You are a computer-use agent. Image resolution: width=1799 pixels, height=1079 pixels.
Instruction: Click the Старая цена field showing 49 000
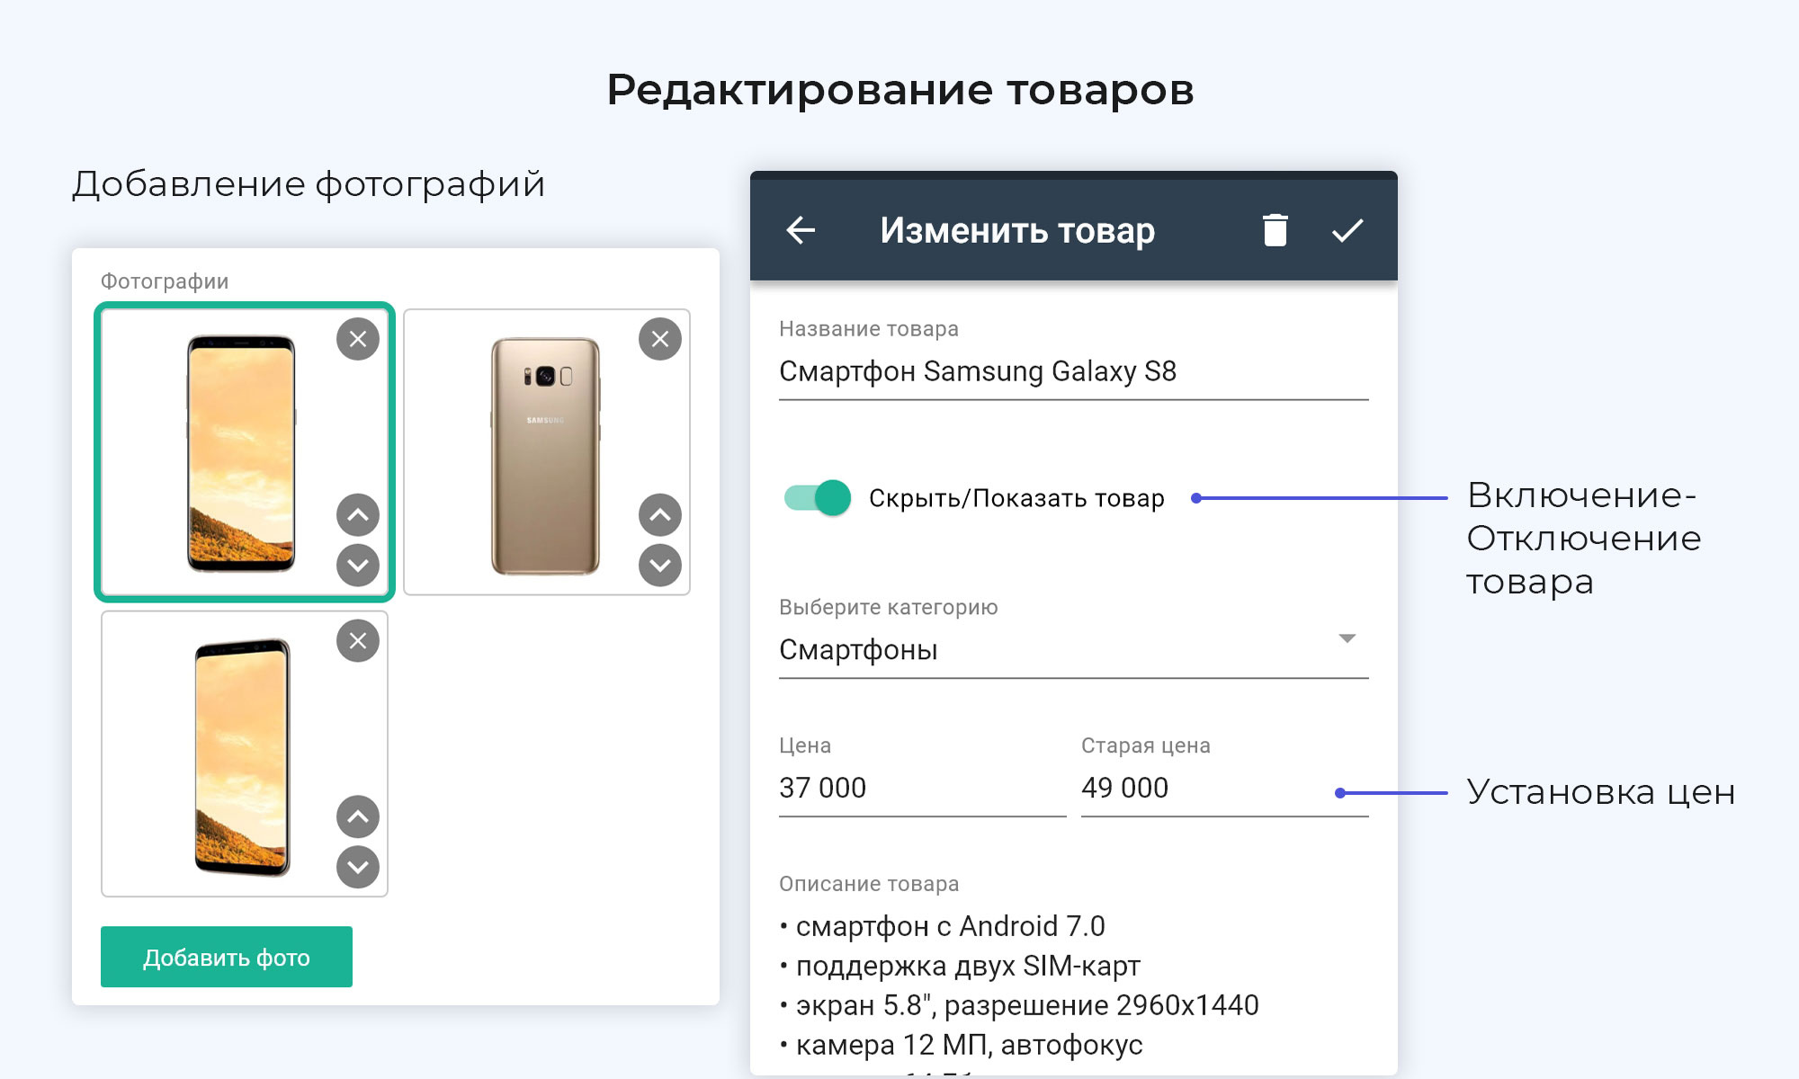[x=1205, y=788]
